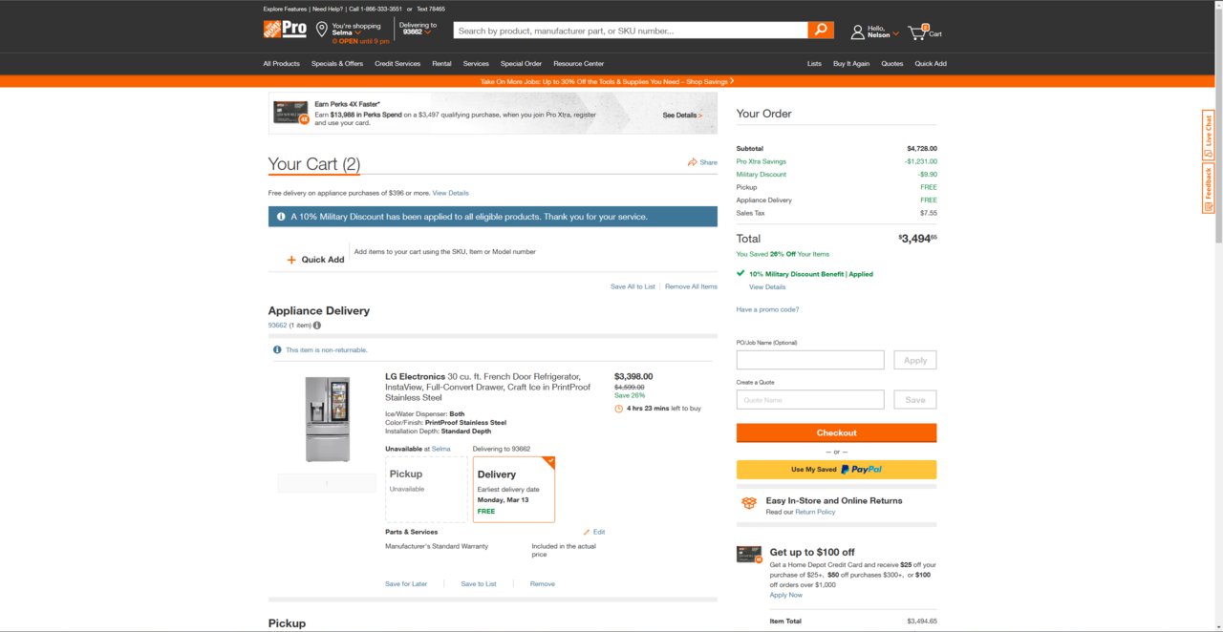Open See Details on perks banner
The height and width of the screenshot is (632, 1223).
click(682, 115)
